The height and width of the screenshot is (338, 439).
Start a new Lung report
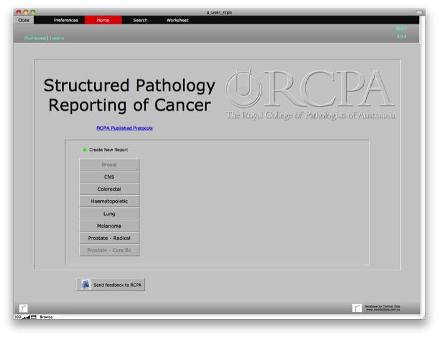click(109, 214)
